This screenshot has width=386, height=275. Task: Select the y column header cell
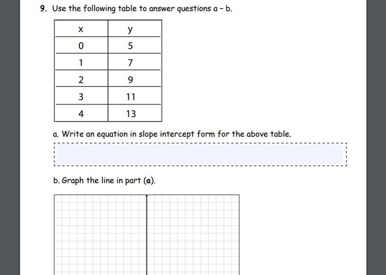point(135,29)
